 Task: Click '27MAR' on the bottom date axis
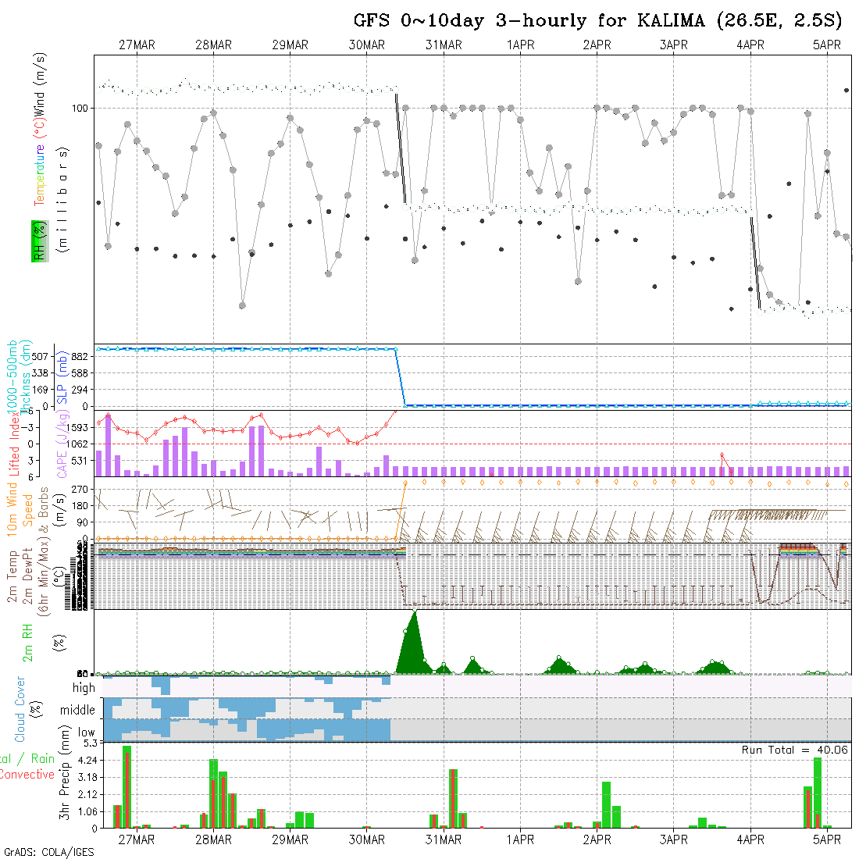[137, 839]
